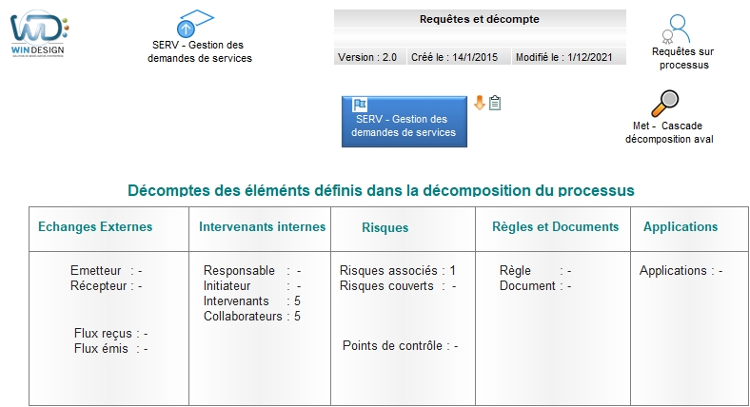Click the orange down arrow icon

click(x=480, y=103)
